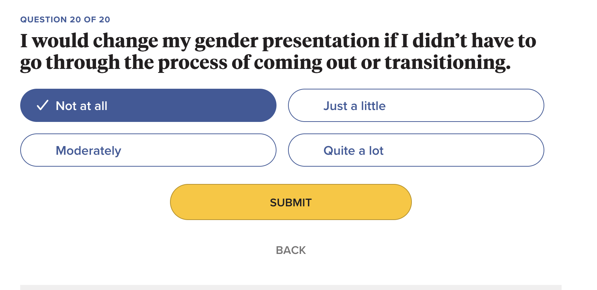Click the heading's second line about transitioning
This screenshot has width=597, height=290.
(x=265, y=62)
